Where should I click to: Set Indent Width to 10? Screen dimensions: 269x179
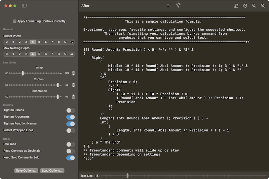[72, 42]
